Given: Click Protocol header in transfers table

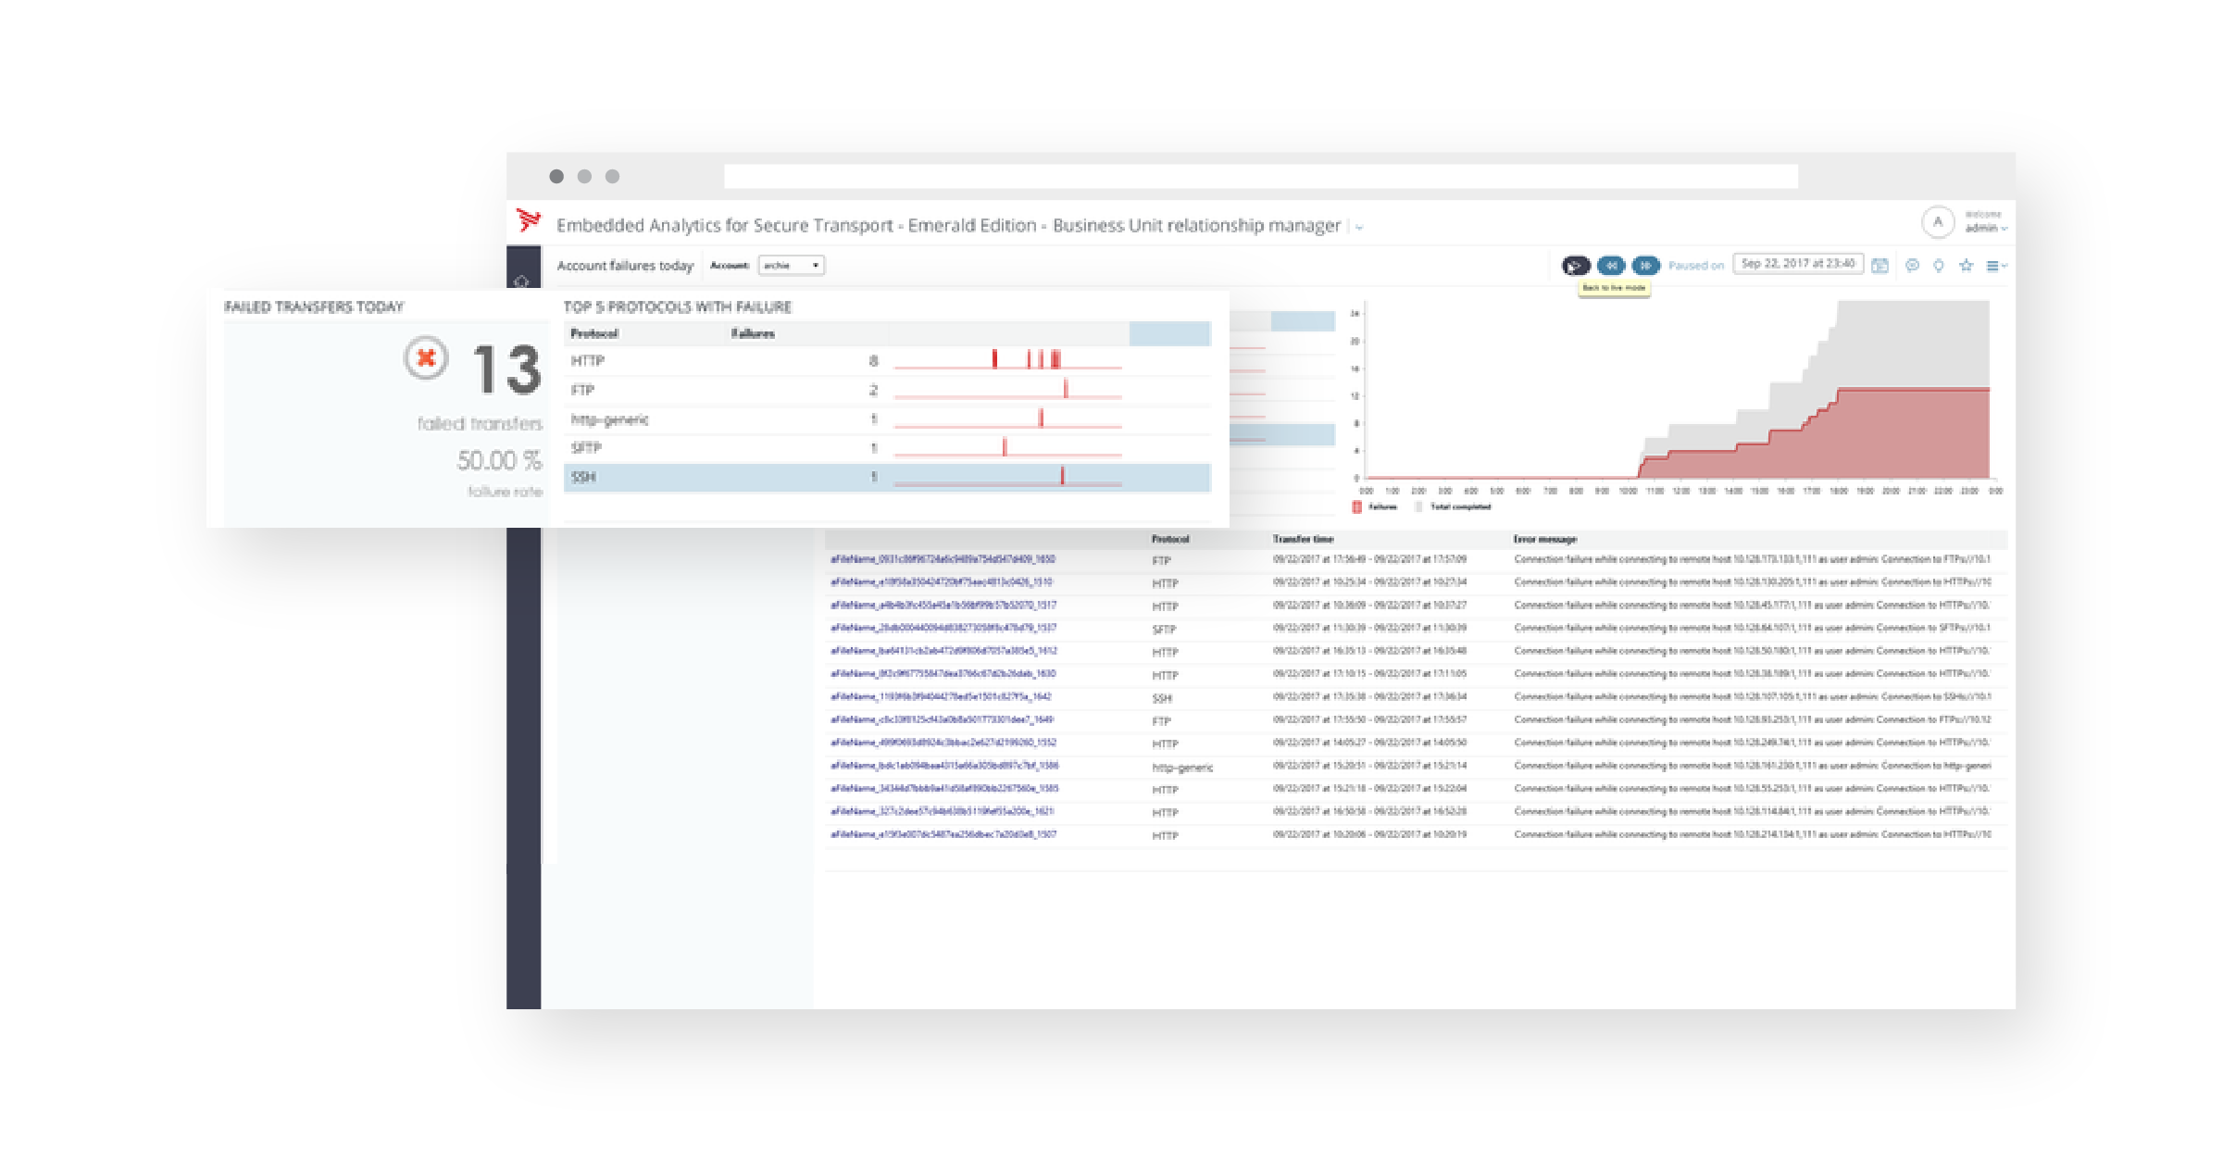Looking at the screenshot, I should click(x=1170, y=539).
